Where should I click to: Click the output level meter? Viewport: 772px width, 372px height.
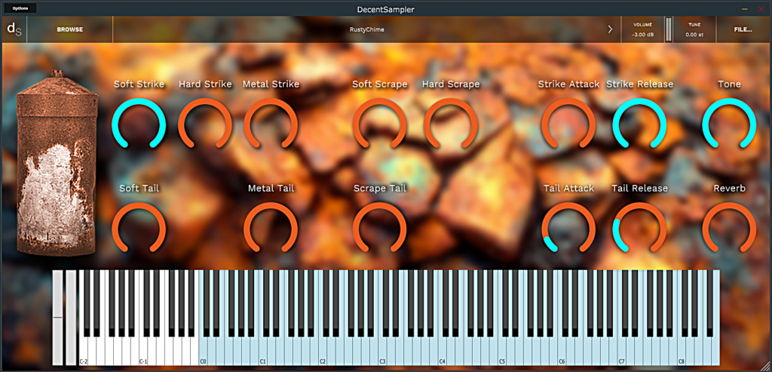tap(669, 29)
